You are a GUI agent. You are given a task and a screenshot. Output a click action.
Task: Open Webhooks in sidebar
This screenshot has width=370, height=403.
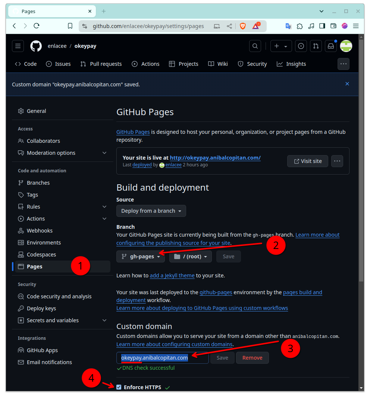click(x=63, y=231)
